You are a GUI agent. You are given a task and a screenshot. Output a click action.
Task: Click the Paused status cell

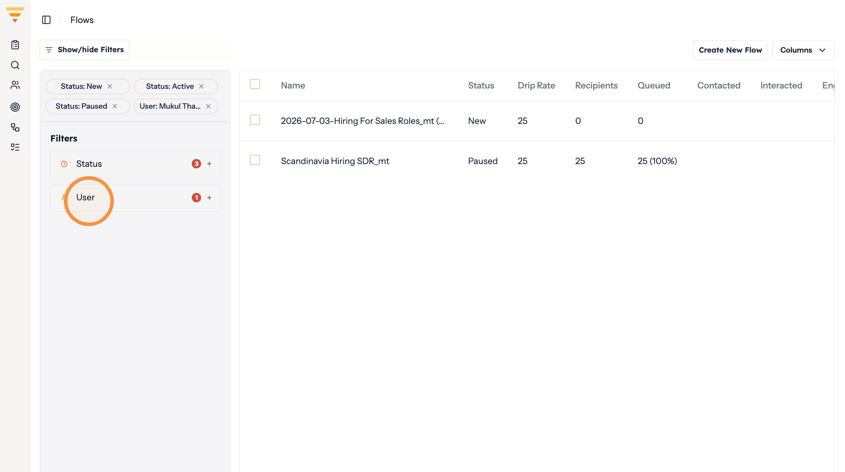pyautogui.click(x=483, y=161)
